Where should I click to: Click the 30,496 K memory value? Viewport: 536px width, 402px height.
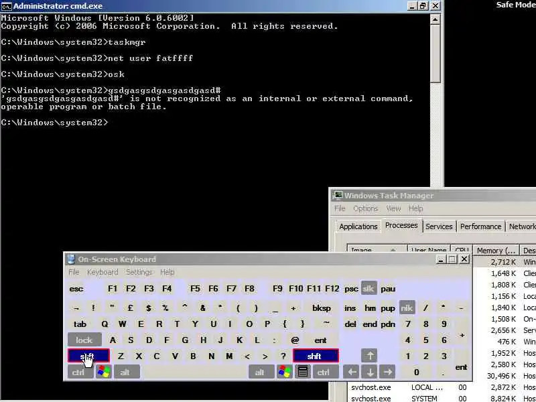point(501,376)
